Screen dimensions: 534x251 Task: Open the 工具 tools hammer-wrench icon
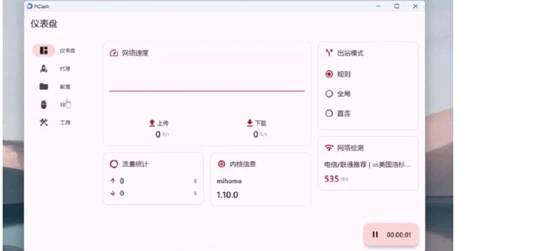pos(43,123)
